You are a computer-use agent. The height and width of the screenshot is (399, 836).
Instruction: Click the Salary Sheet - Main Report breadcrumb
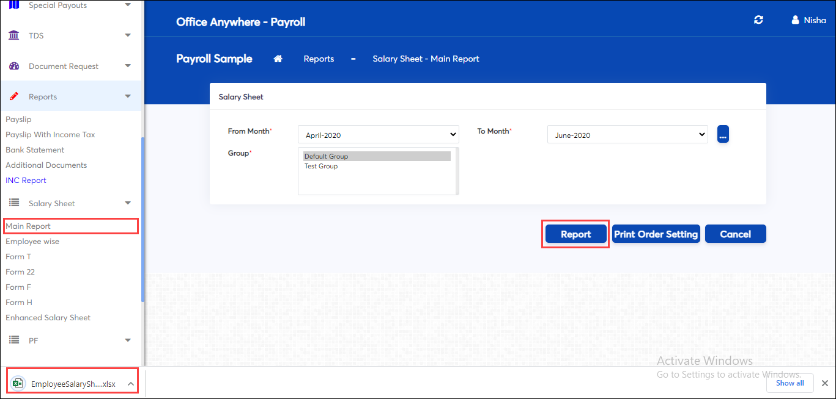click(x=426, y=59)
